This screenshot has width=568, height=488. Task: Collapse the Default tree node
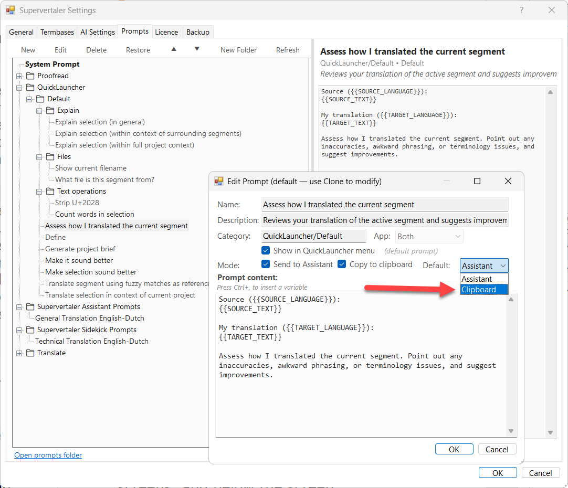(29, 99)
